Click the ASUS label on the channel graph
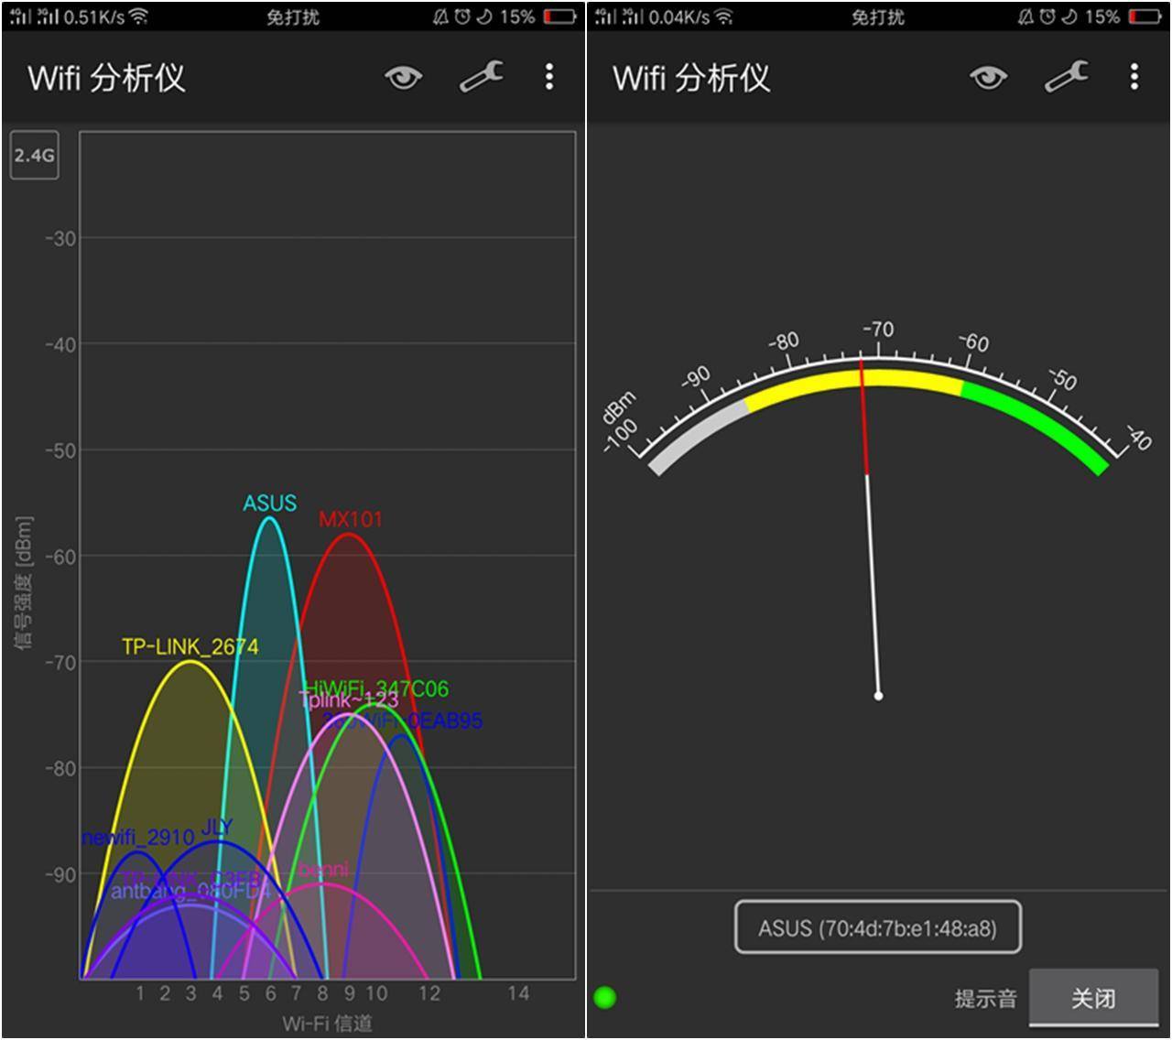 tap(269, 503)
